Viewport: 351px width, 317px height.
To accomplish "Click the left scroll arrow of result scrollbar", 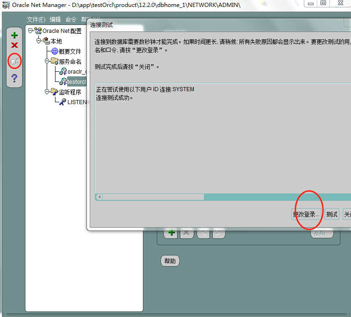I will click(99, 197).
